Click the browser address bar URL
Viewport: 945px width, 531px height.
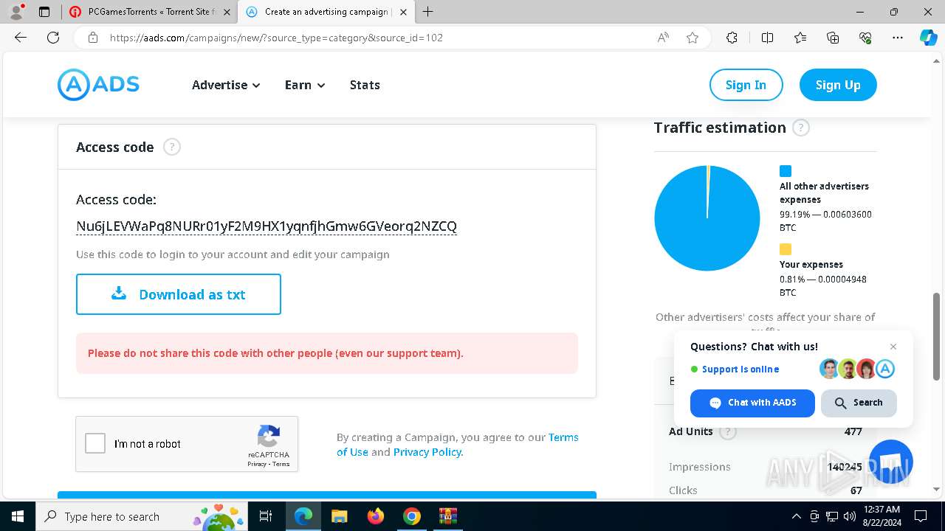(276, 38)
